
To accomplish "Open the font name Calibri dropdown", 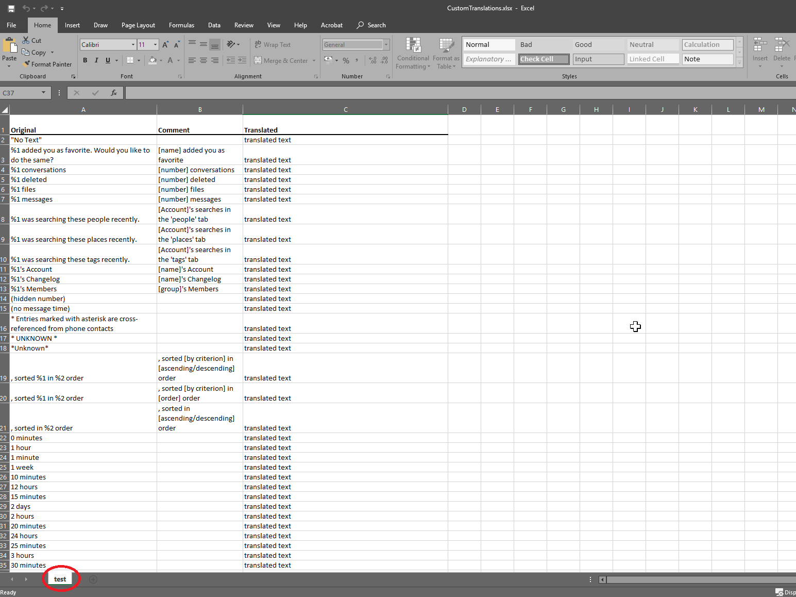I will tap(133, 45).
